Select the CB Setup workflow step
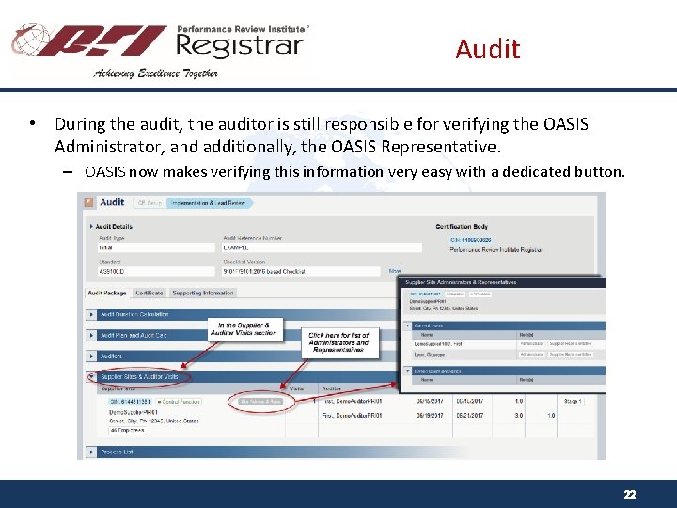 [x=150, y=203]
